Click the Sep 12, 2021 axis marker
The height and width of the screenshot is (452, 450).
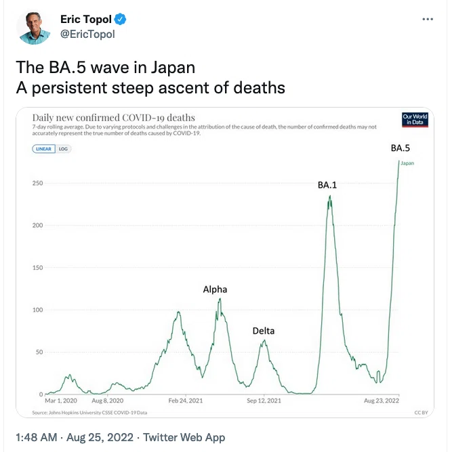pyautogui.click(x=264, y=401)
